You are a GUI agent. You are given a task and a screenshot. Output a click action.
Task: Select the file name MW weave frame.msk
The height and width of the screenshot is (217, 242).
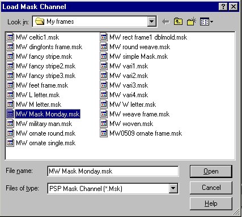point(139,114)
